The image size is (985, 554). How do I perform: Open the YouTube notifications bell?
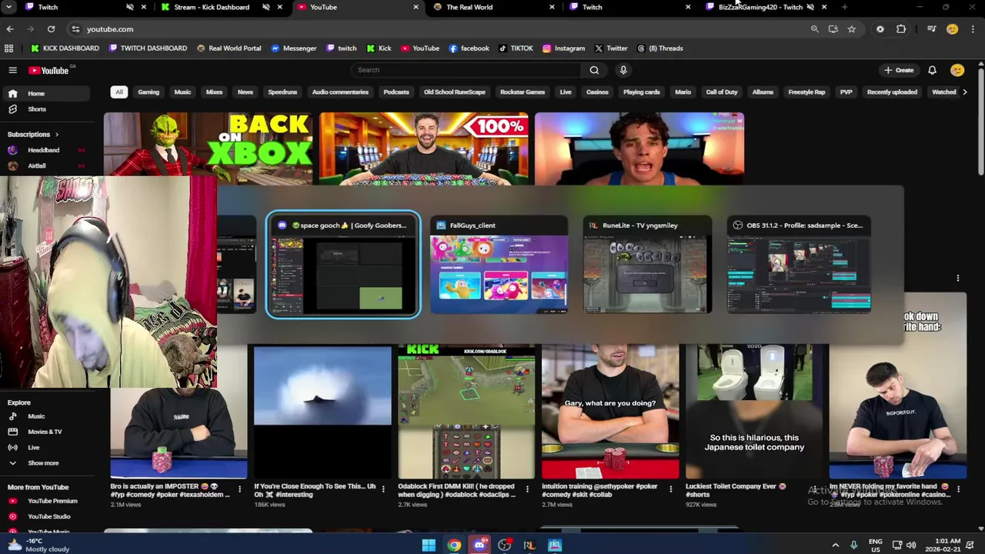pyautogui.click(x=932, y=70)
